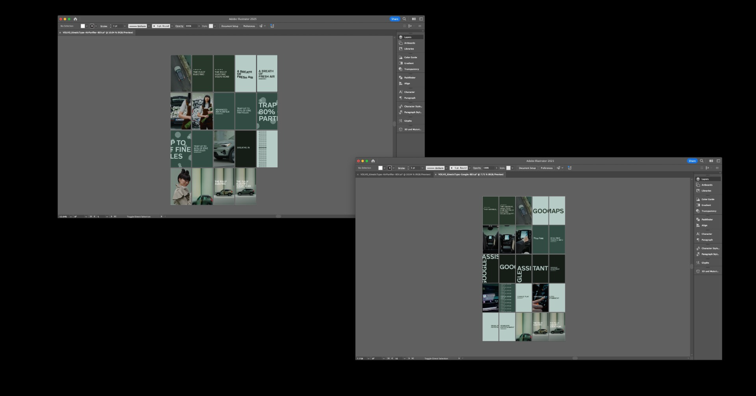Select BREATHE IN artboard in AirPurifier window
Viewport: 756px width, 396px height.
[246, 149]
